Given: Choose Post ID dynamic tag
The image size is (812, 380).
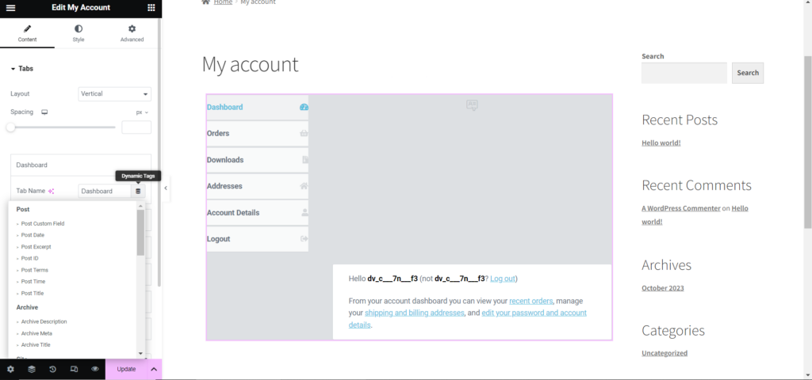Looking at the screenshot, I should pos(29,259).
